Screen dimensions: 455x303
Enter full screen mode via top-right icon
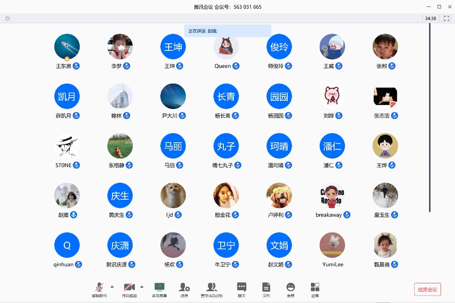(447, 18)
